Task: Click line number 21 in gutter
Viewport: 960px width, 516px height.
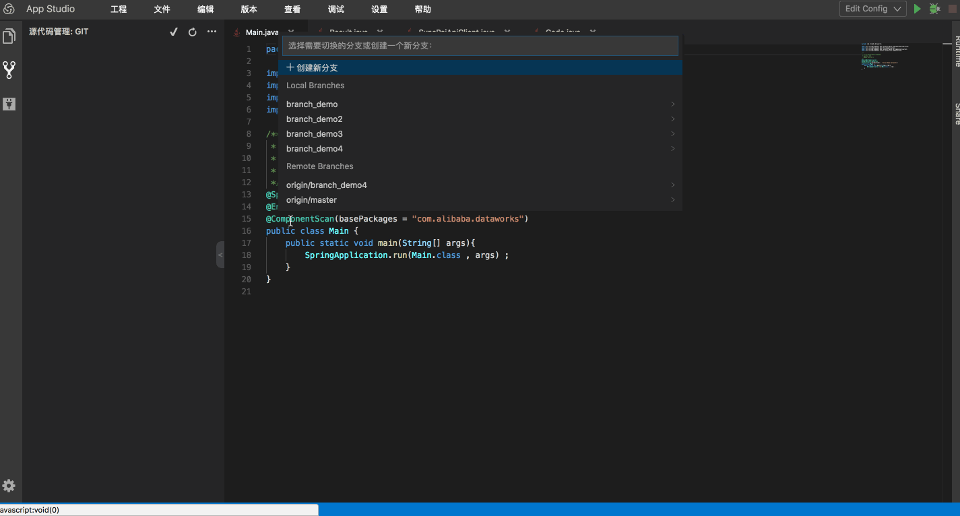Action: (246, 292)
